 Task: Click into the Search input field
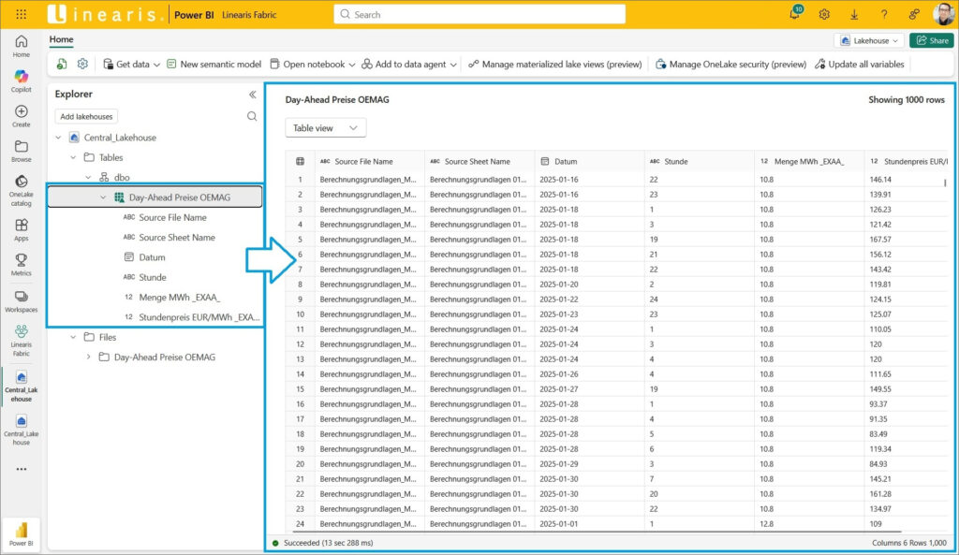[479, 14]
